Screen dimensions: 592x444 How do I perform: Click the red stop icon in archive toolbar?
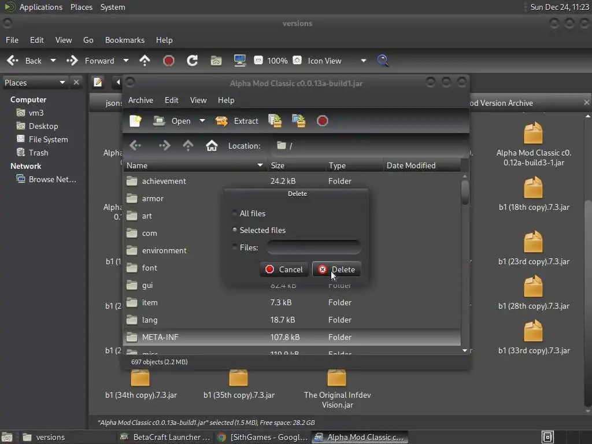323,121
